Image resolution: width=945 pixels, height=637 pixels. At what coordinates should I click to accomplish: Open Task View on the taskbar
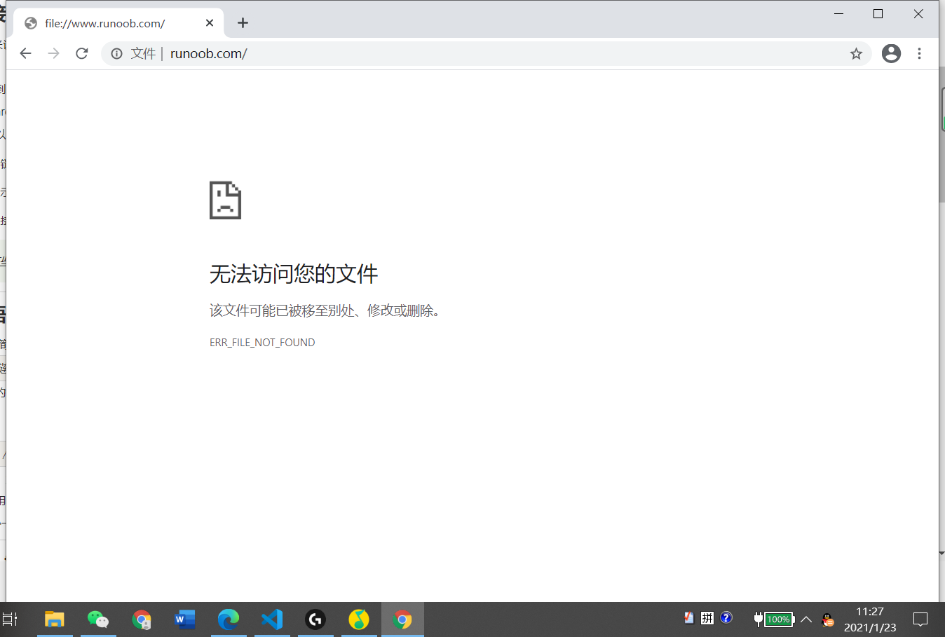11,619
